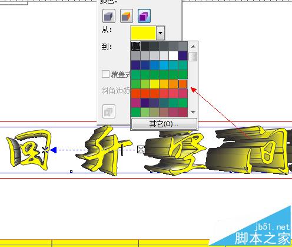Click the palette scroll up arrow
The height and width of the screenshot is (247, 292).
pyautogui.click(x=193, y=47)
